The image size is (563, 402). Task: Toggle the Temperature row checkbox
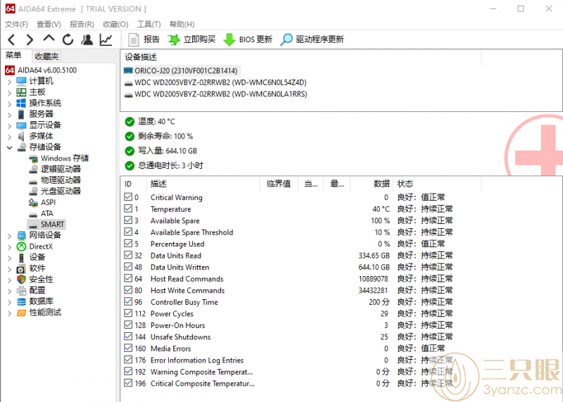click(x=128, y=208)
